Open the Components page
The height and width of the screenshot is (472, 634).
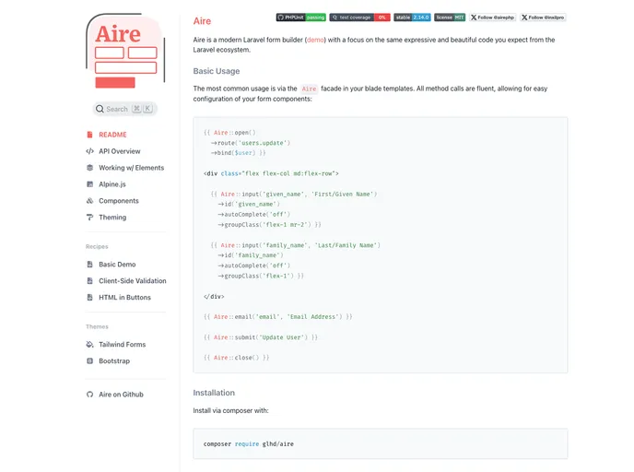pyautogui.click(x=119, y=201)
